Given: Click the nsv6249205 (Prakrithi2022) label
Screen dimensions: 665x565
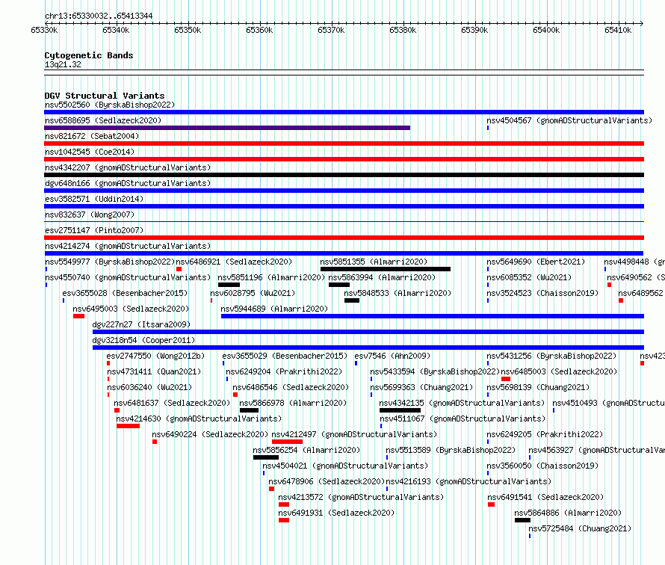Looking at the screenshot, I should 545,434.
